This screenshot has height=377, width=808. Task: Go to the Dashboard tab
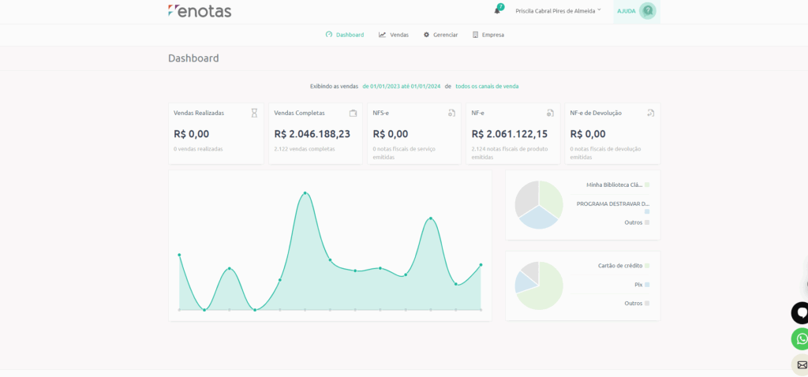[x=345, y=35]
